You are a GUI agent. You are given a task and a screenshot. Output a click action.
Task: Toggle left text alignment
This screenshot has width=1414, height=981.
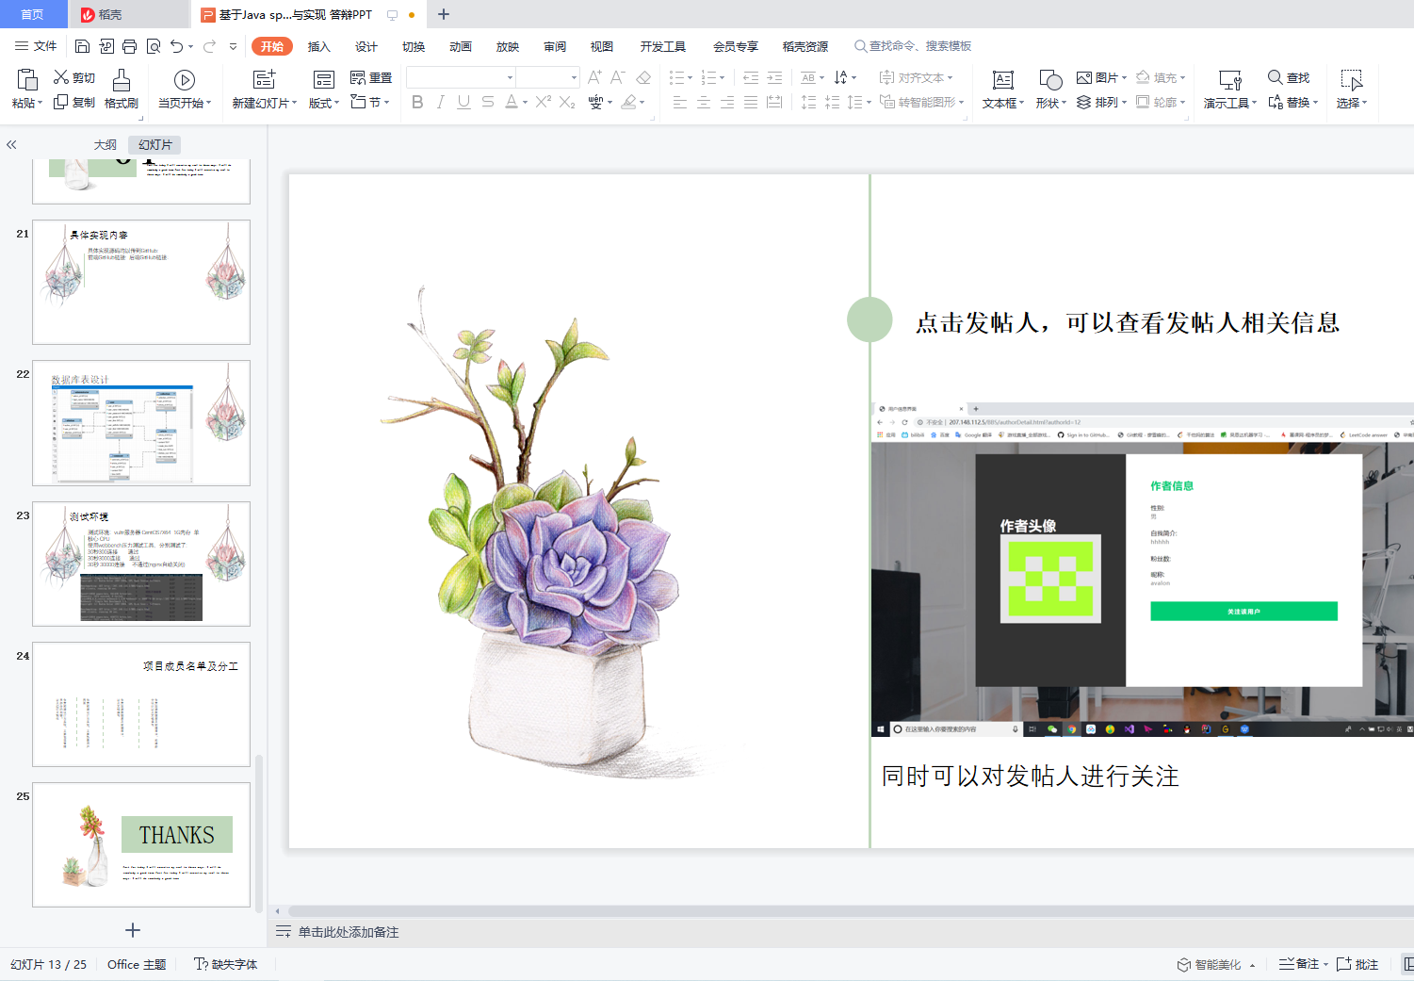pyautogui.click(x=680, y=102)
